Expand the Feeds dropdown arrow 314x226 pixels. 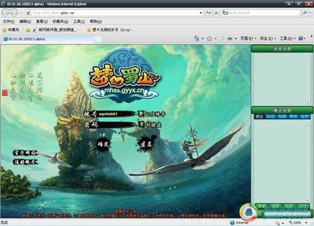(x=215, y=38)
